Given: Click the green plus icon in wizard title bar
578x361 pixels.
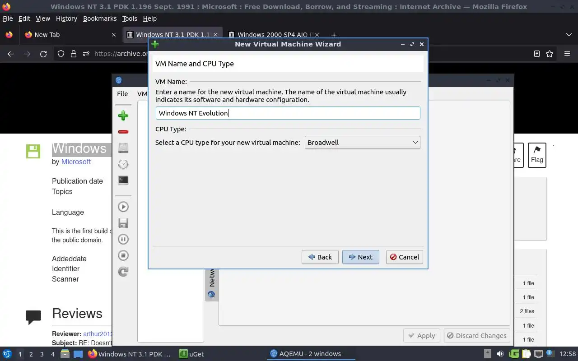Looking at the screenshot, I should [155, 44].
